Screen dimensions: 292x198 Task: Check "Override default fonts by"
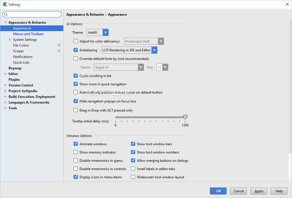76,58
